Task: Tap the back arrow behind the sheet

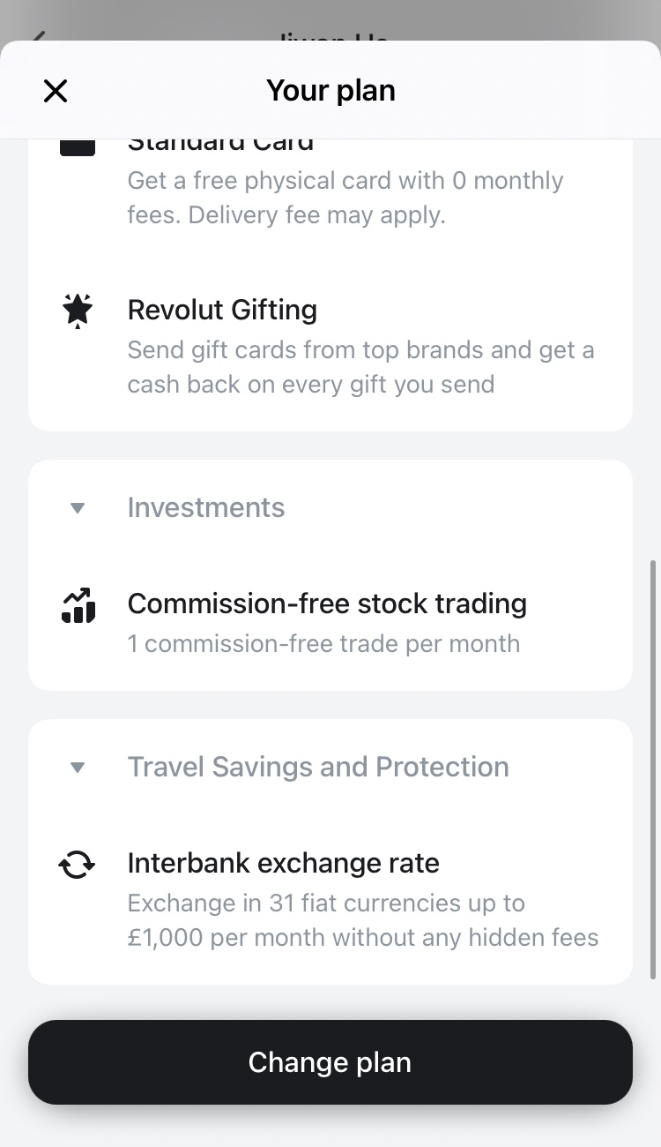Action: tap(37, 36)
